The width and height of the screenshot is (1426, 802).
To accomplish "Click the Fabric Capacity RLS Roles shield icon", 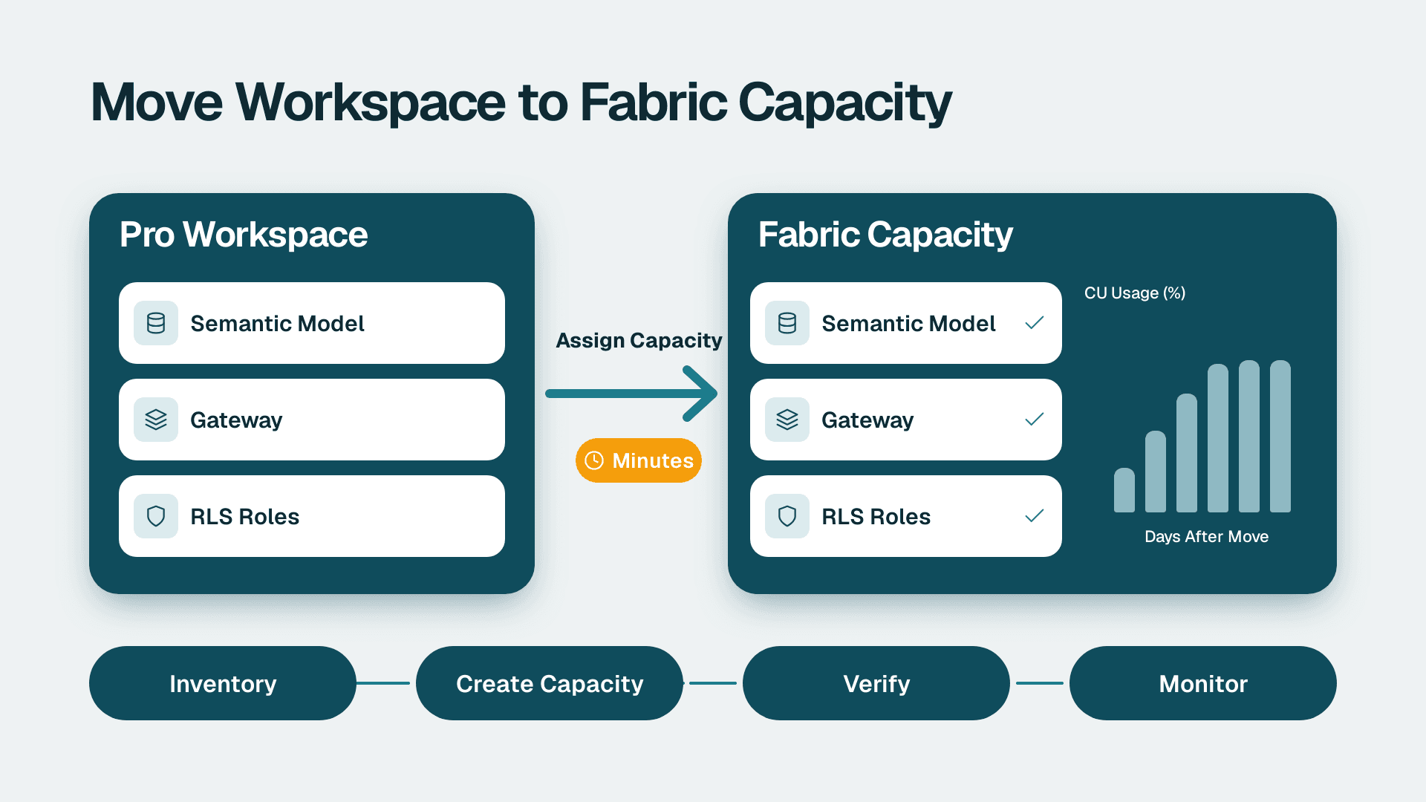I will (787, 516).
